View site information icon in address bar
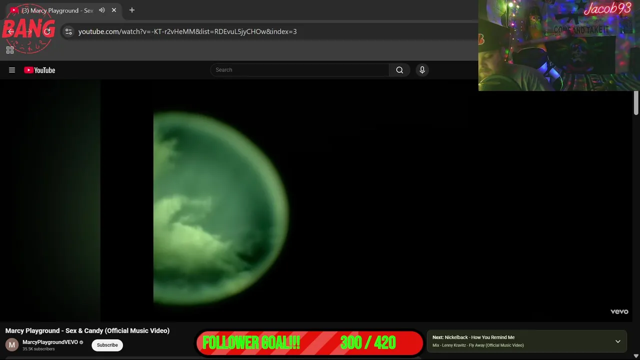This screenshot has height=360, width=640. point(68,31)
